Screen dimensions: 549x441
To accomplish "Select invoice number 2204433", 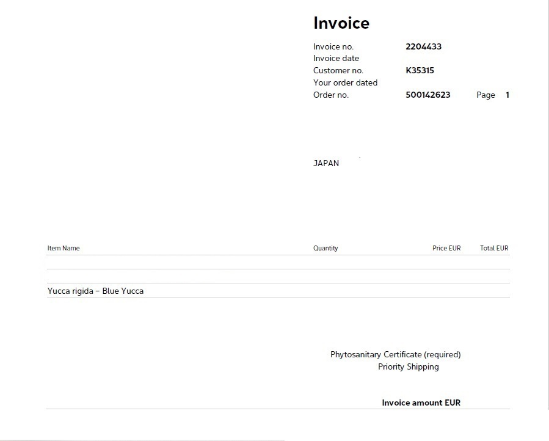I will (x=423, y=46).
